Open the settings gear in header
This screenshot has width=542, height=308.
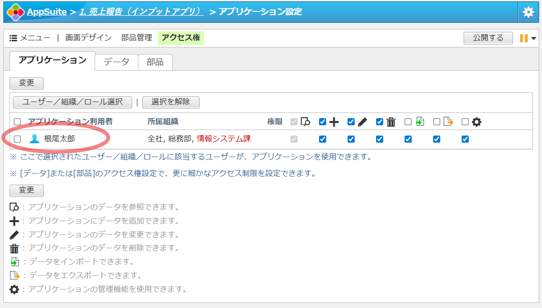[528, 12]
